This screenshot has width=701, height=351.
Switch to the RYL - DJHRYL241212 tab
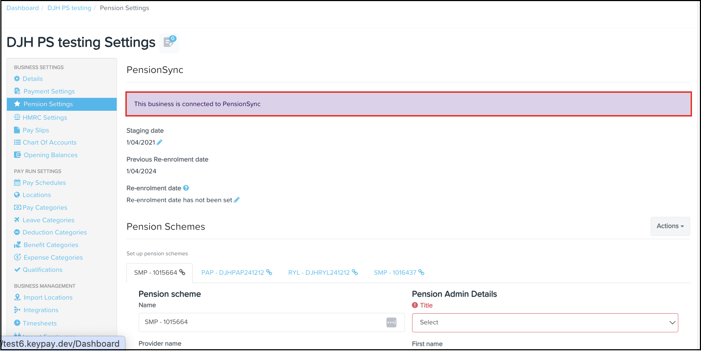click(319, 273)
